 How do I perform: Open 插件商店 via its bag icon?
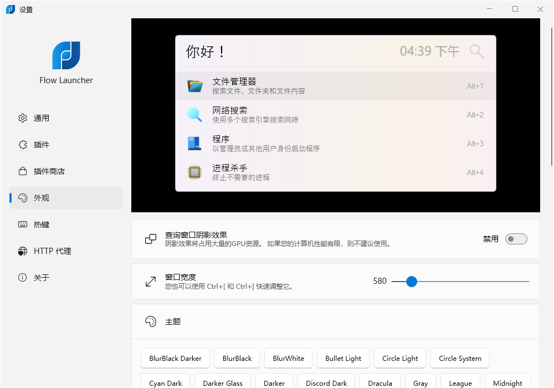pos(22,171)
